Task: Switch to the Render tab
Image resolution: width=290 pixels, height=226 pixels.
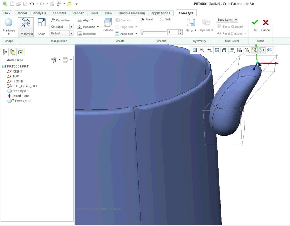Action: pyautogui.click(x=78, y=13)
